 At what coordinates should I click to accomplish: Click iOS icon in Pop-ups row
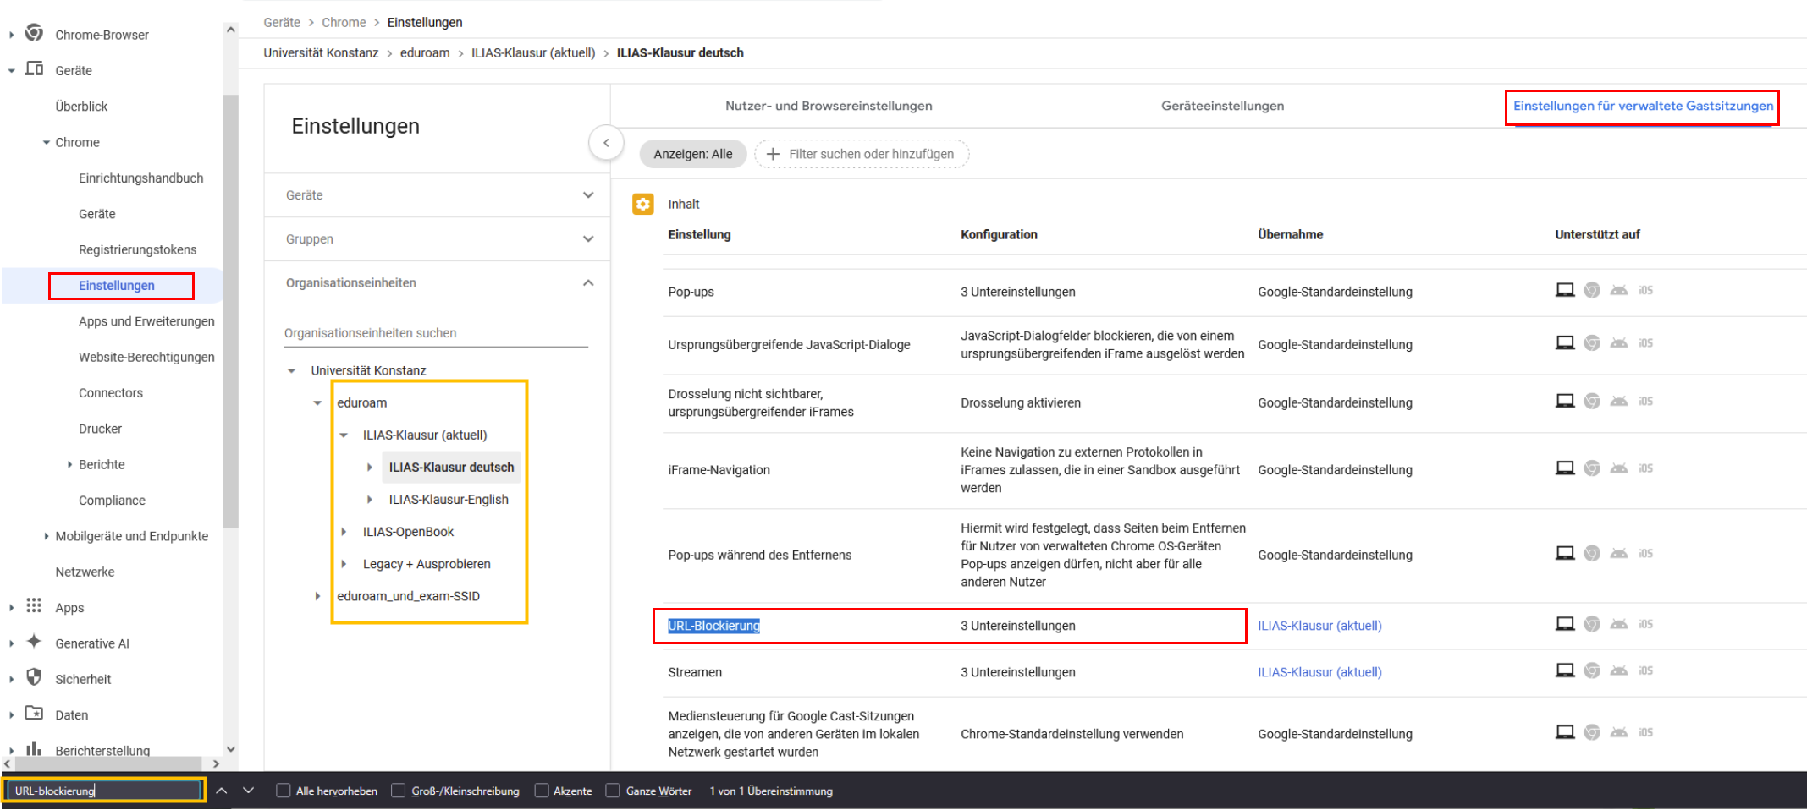click(1645, 290)
